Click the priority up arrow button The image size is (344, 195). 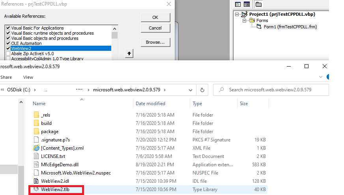coord(129,54)
